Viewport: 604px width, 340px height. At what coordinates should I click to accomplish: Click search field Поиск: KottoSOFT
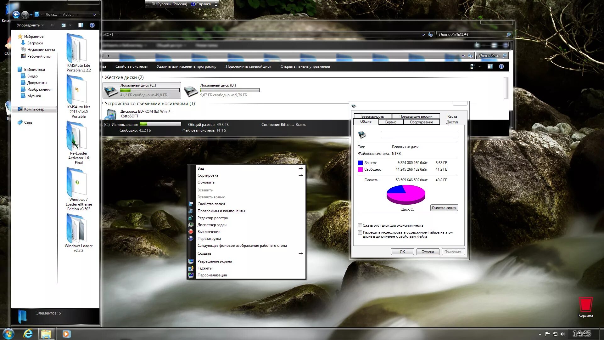pos(474,35)
